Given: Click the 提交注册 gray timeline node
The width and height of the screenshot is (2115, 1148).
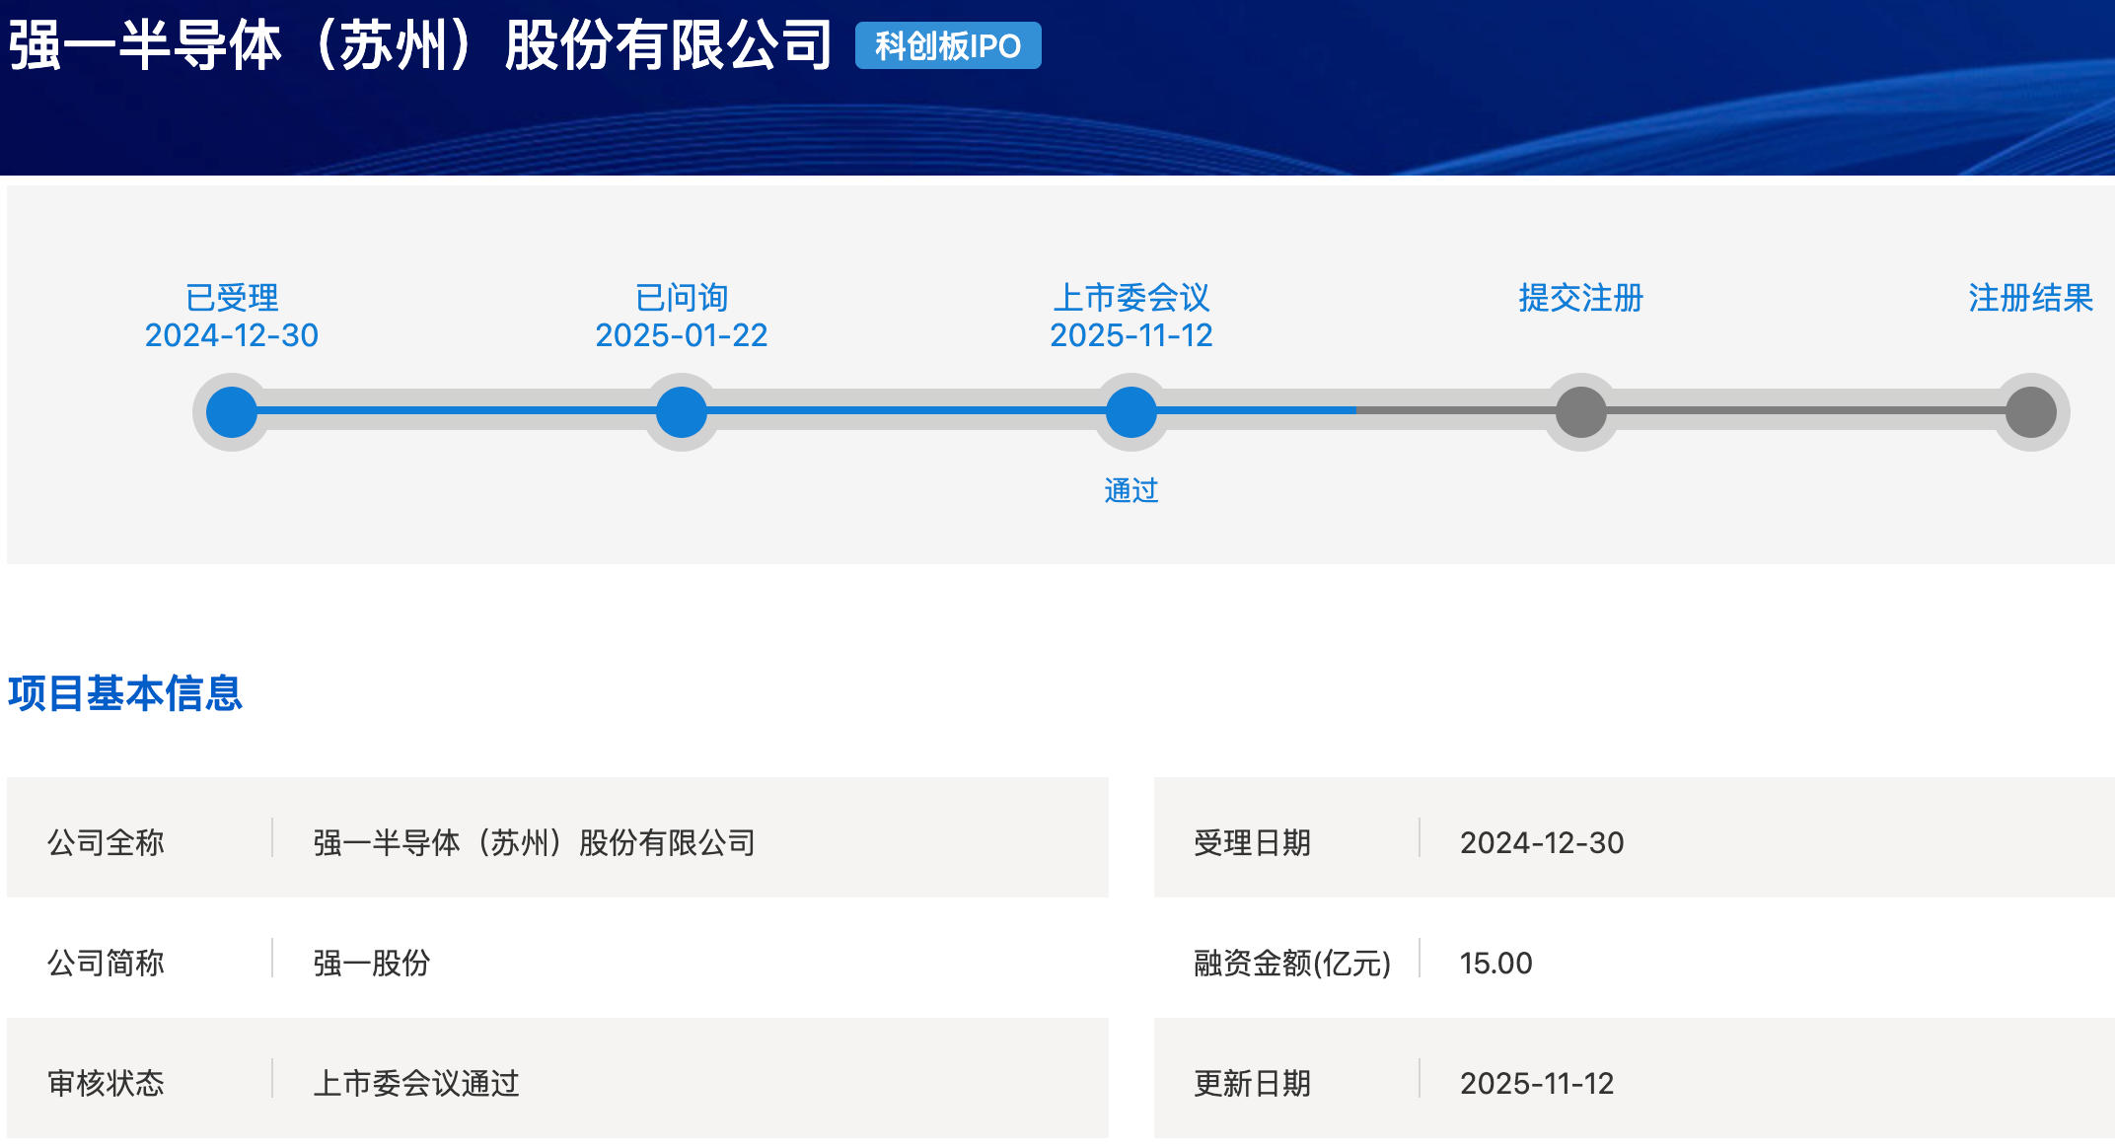Looking at the screenshot, I should click(1581, 412).
